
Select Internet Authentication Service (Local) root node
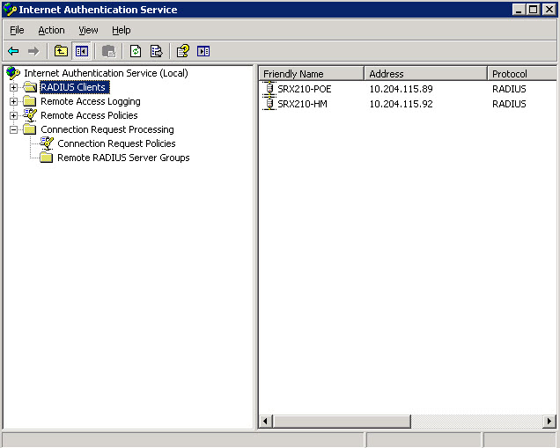tap(106, 73)
